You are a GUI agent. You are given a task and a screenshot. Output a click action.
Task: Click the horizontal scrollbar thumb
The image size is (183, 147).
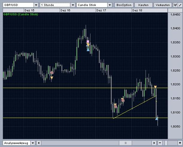point(125,143)
